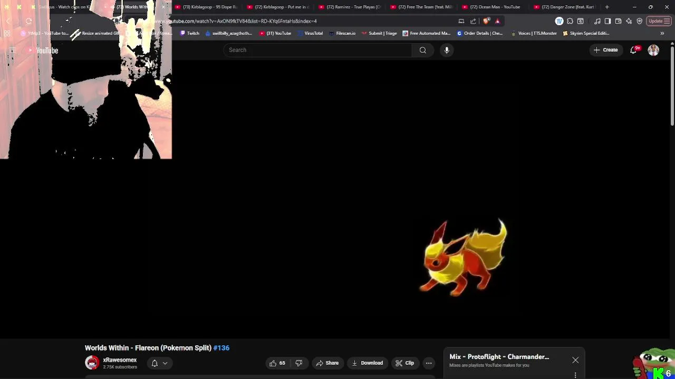Viewport: 675px width, 379px height.
Task: Open the swillbilly_azagthoth bookmark
Action: [x=228, y=33]
